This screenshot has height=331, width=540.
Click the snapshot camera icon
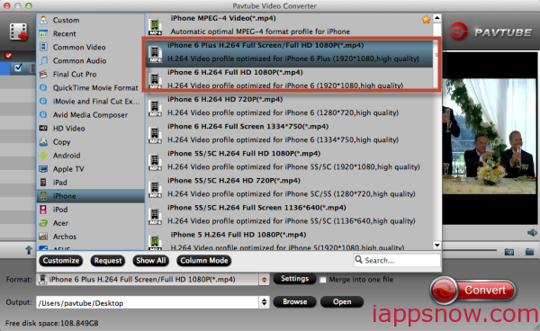coord(509,252)
